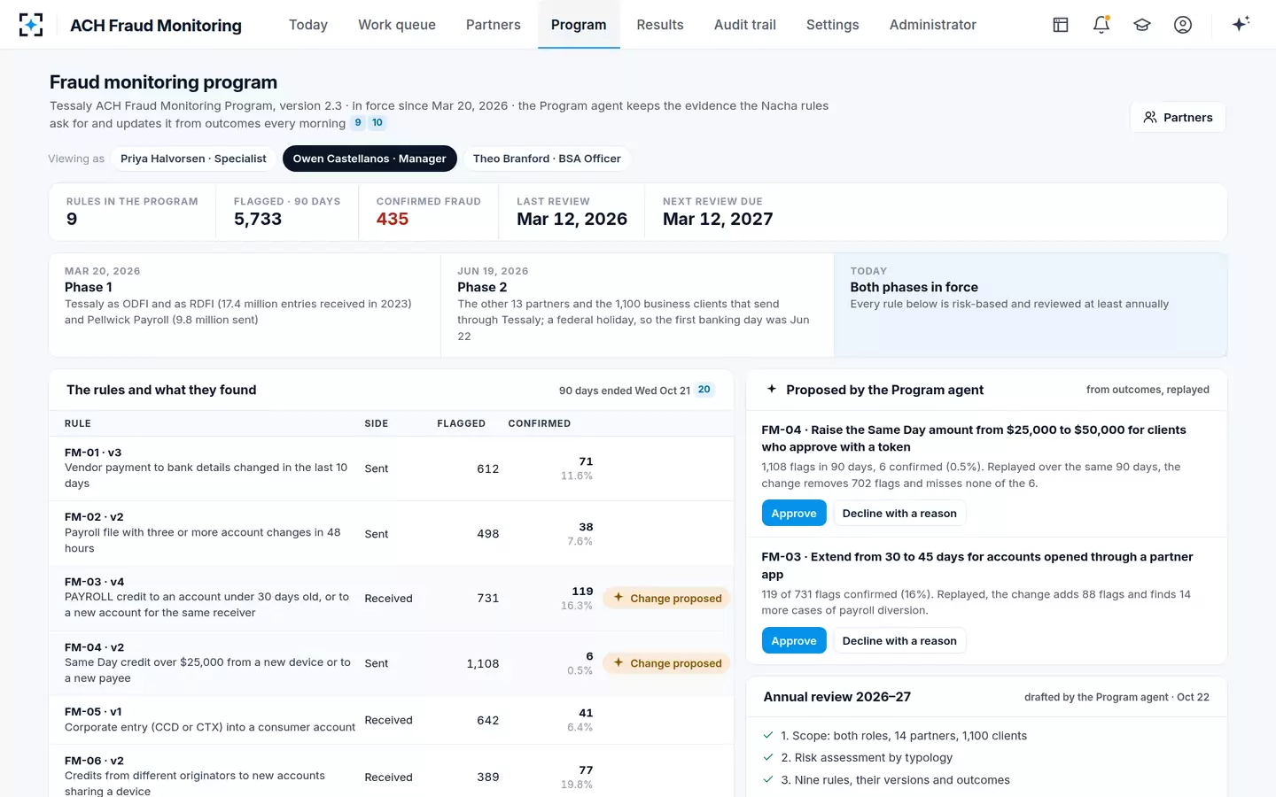This screenshot has height=797, width=1276.
Task: Click the footnote 10 badge in description
Action: click(x=377, y=123)
